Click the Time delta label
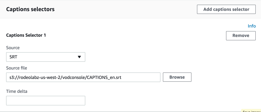 pos(17,91)
